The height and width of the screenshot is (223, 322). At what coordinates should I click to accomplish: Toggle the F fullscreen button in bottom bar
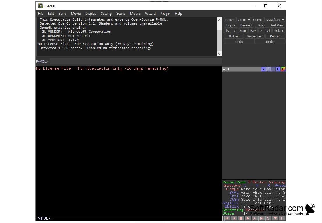pyautogui.click(x=282, y=218)
